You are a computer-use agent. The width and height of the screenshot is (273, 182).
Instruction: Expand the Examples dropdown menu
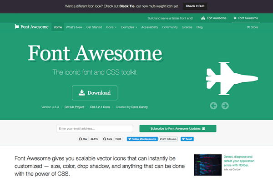click(129, 27)
